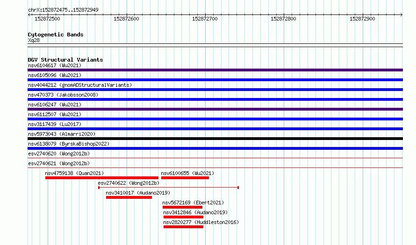Click the red bar under nsv4759138
The height and width of the screenshot is (245, 416).
click(x=102, y=178)
